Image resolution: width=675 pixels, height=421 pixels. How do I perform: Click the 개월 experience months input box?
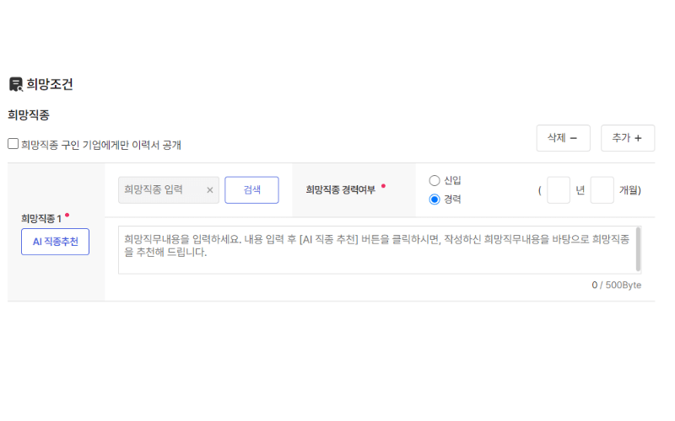[602, 190]
